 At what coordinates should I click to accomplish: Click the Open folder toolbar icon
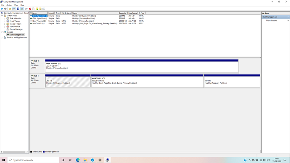tap(37, 9)
